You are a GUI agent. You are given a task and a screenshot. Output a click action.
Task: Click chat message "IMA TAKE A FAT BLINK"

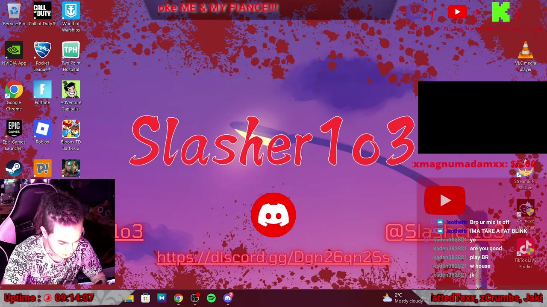[498, 231]
